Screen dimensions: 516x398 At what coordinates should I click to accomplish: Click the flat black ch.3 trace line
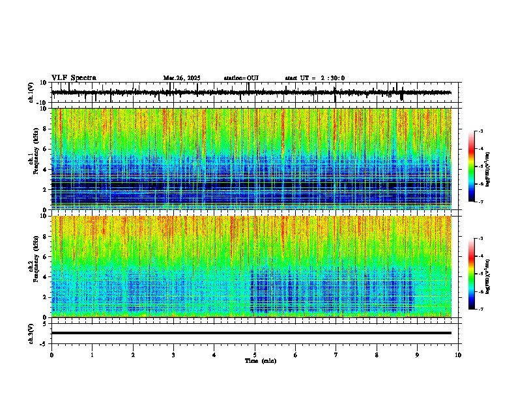point(251,333)
